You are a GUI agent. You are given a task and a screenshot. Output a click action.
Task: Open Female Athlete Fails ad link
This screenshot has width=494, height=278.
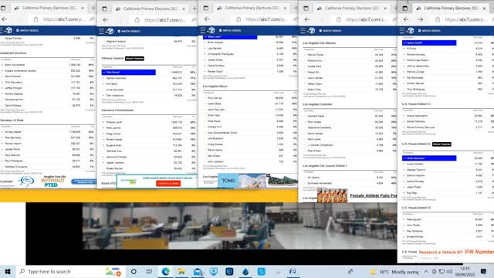pyautogui.click(x=374, y=195)
